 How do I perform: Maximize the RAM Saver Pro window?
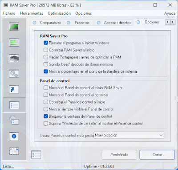tap(155, 5)
